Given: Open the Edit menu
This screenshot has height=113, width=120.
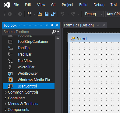Looking at the screenshot, I should click(28, 5).
